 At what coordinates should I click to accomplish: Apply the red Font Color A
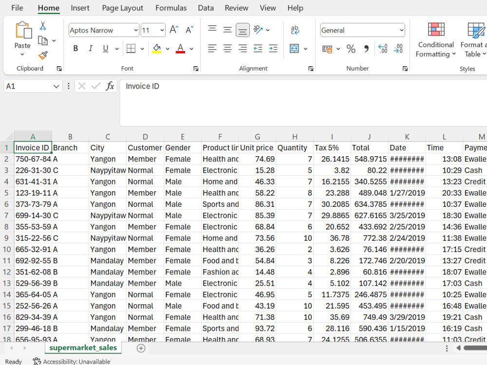(181, 48)
